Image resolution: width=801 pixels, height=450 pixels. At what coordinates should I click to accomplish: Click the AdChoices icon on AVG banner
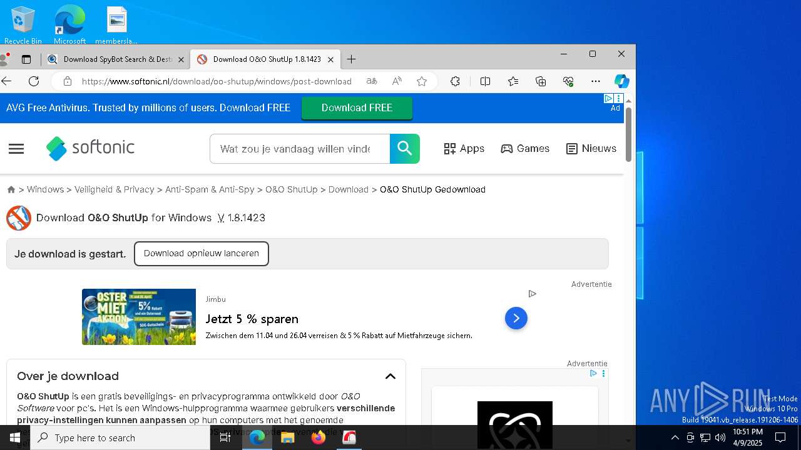pyautogui.click(x=608, y=99)
